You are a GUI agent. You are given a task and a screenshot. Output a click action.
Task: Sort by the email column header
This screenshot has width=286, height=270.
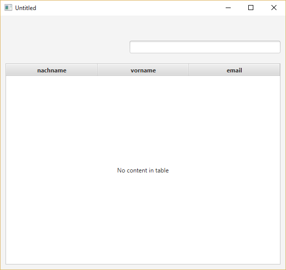[x=234, y=70]
